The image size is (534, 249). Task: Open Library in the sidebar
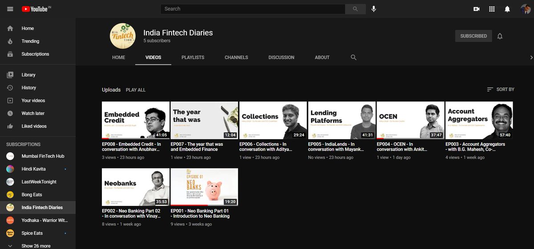pyautogui.click(x=38, y=75)
